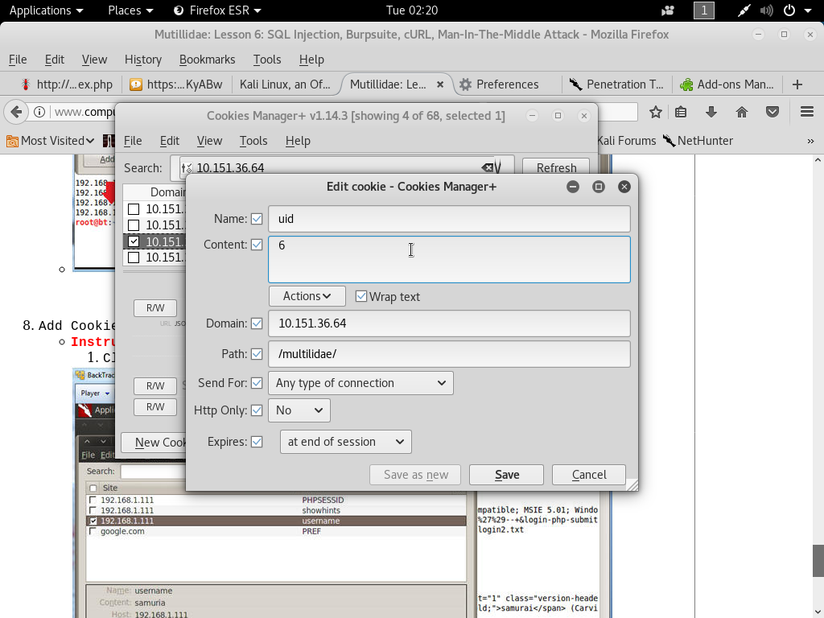Open the Firefox hamburger menu
The height and width of the screenshot is (618, 824).
pos(806,112)
